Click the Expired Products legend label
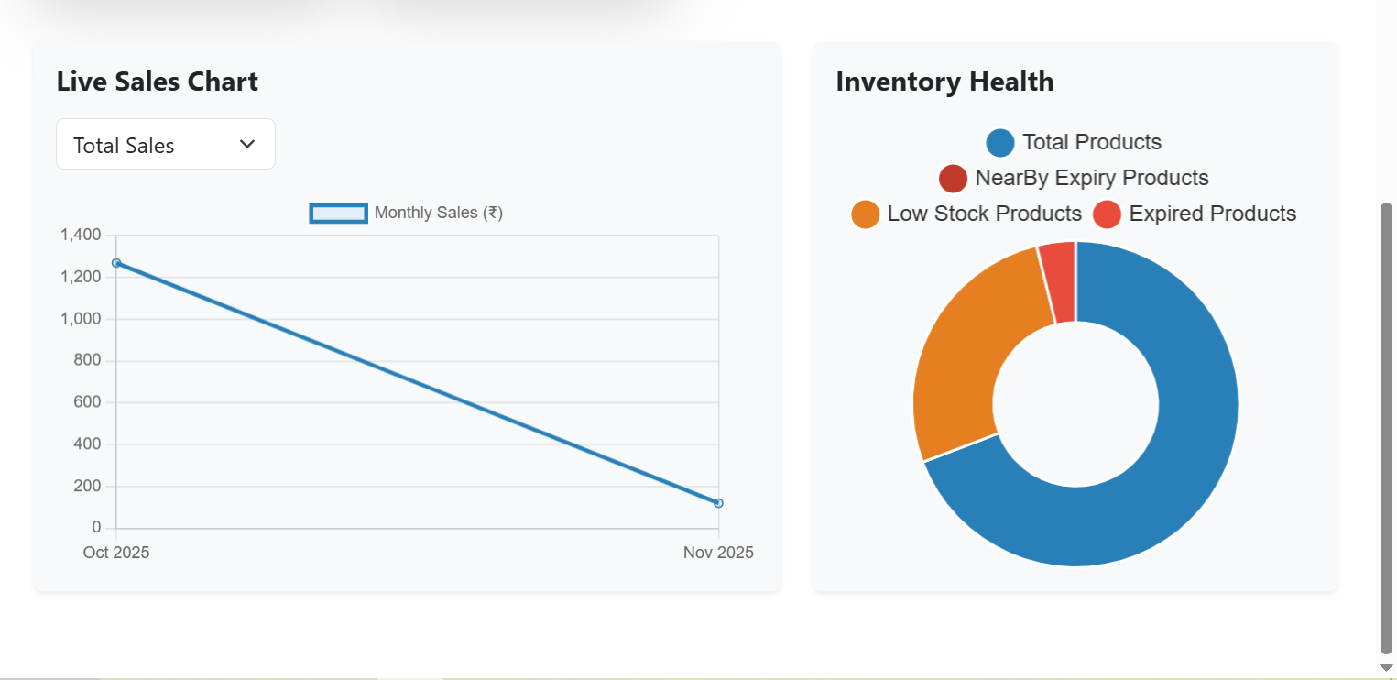1397x680 pixels. pyautogui.click(x=1213, y=214)
